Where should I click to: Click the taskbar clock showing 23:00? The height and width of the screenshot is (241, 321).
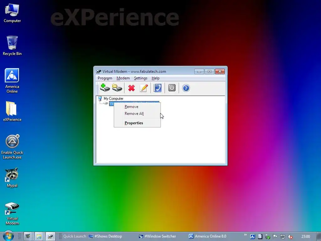pyautogui.click(x=305, y=237)
